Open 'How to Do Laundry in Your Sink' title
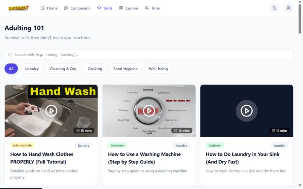This screenshot has height=189, width=303. tap(242, 158)
